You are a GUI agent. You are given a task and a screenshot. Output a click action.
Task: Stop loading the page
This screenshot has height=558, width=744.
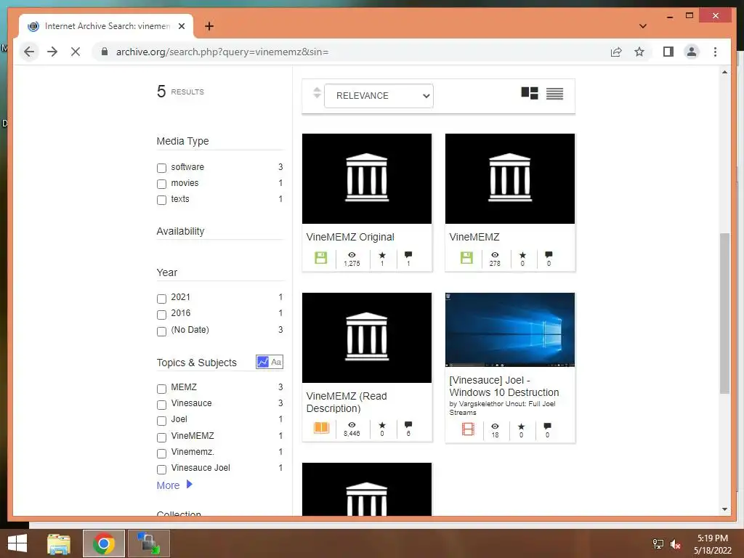(76, 52)
